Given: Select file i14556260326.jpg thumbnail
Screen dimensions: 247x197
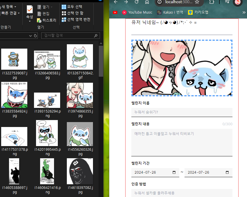Looking at the screenshot, I should coord(80,134).
